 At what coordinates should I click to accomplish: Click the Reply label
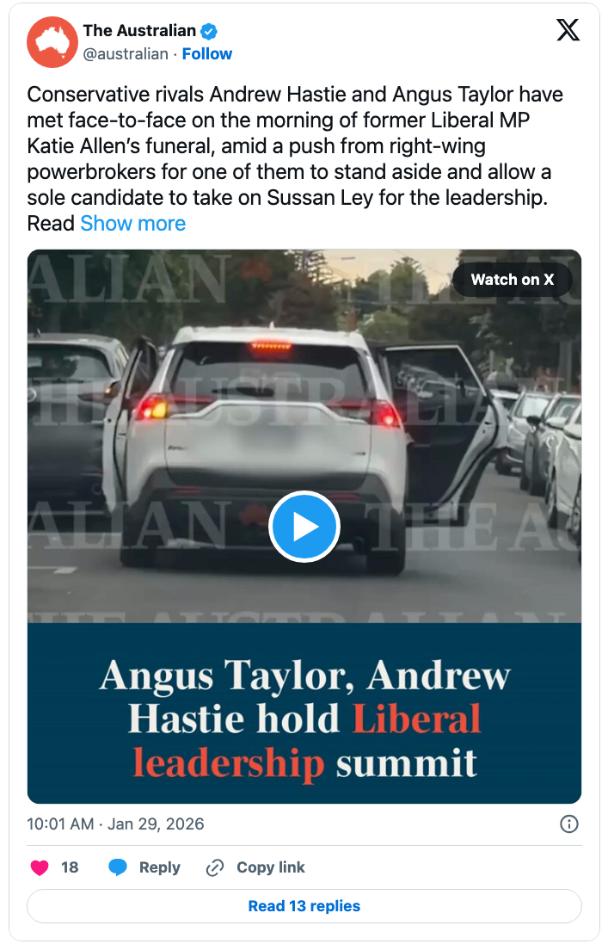[160, 867]
